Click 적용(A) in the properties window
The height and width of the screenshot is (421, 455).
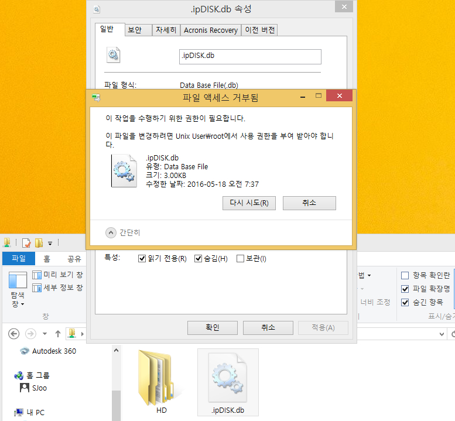point(323,328)
